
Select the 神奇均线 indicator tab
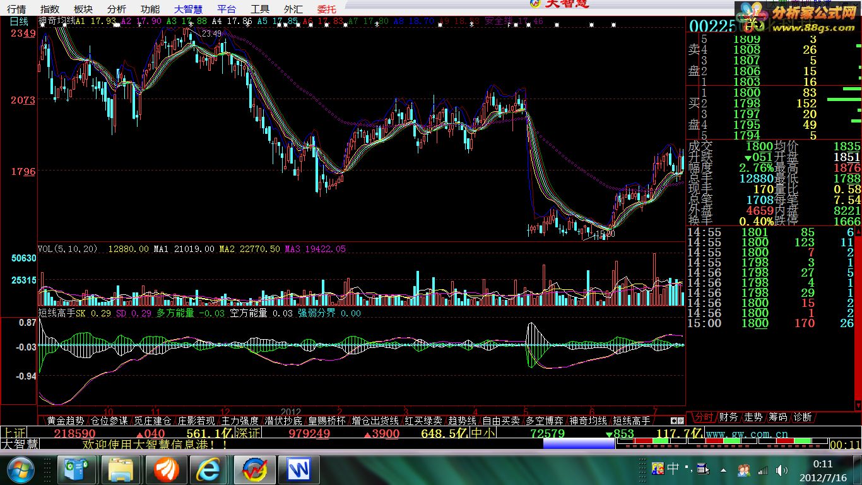click(x=588, y=421)
